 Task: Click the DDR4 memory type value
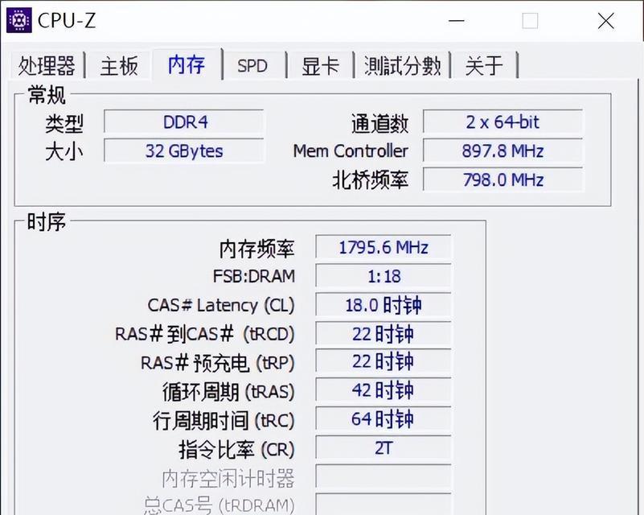pyautogui.click(x=184, y=122)
